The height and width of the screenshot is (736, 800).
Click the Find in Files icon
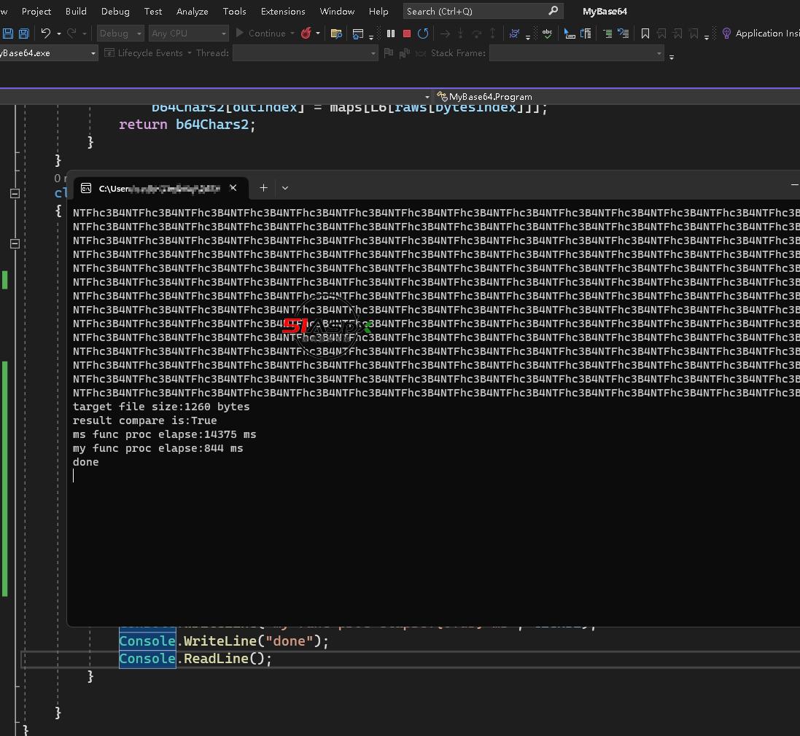[x=336, y=34]
